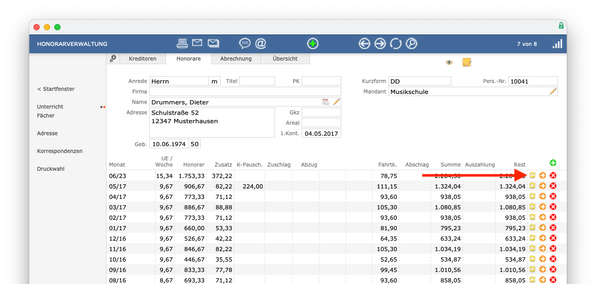This screenshot has width=596, height=284.
Task: Click the Kurzform field showing DD
Action: [420, 81]
